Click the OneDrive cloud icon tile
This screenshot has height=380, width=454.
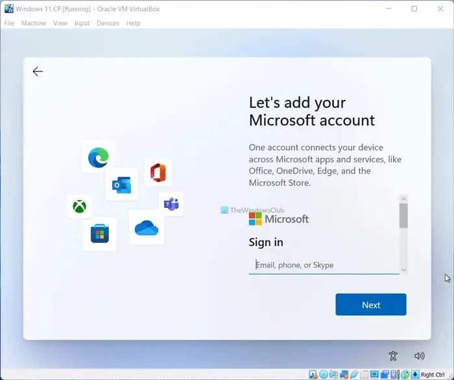[x=147, y=227]
